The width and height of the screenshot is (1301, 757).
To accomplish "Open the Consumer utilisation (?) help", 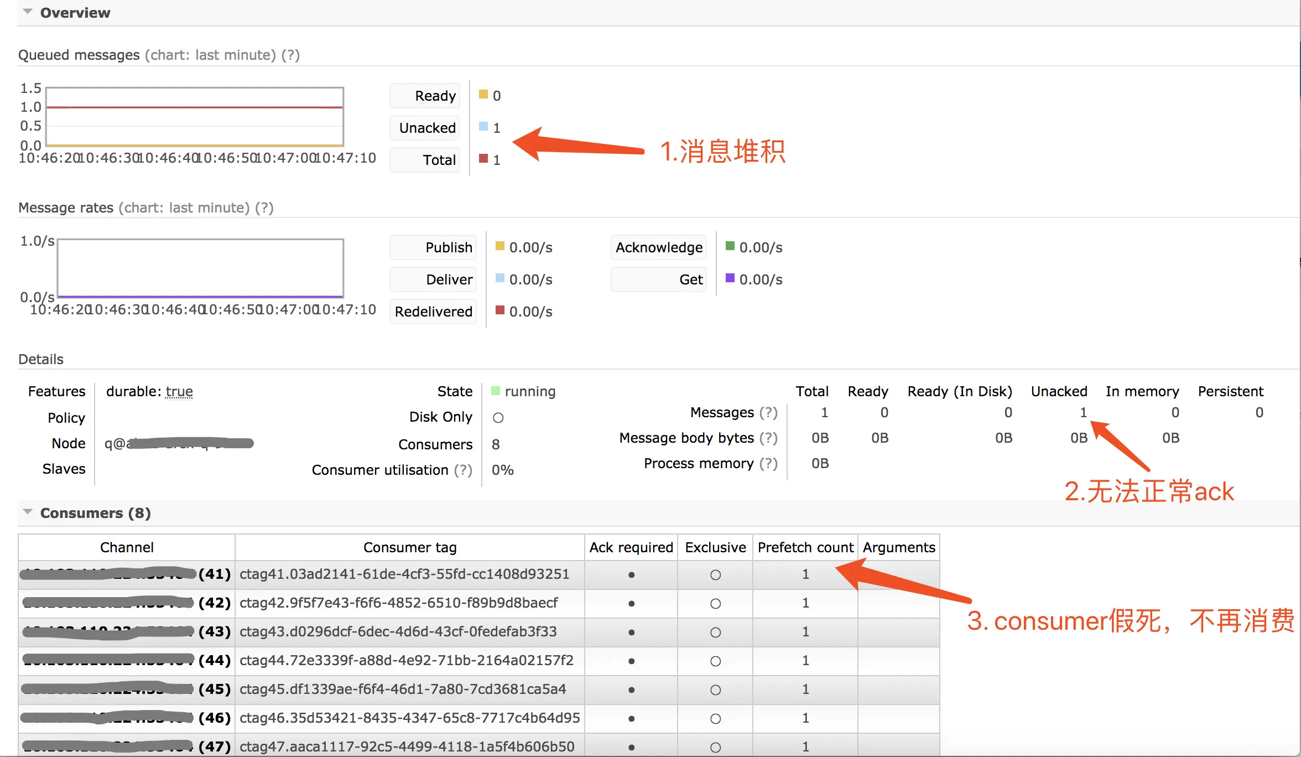I will tap(463, 470).
